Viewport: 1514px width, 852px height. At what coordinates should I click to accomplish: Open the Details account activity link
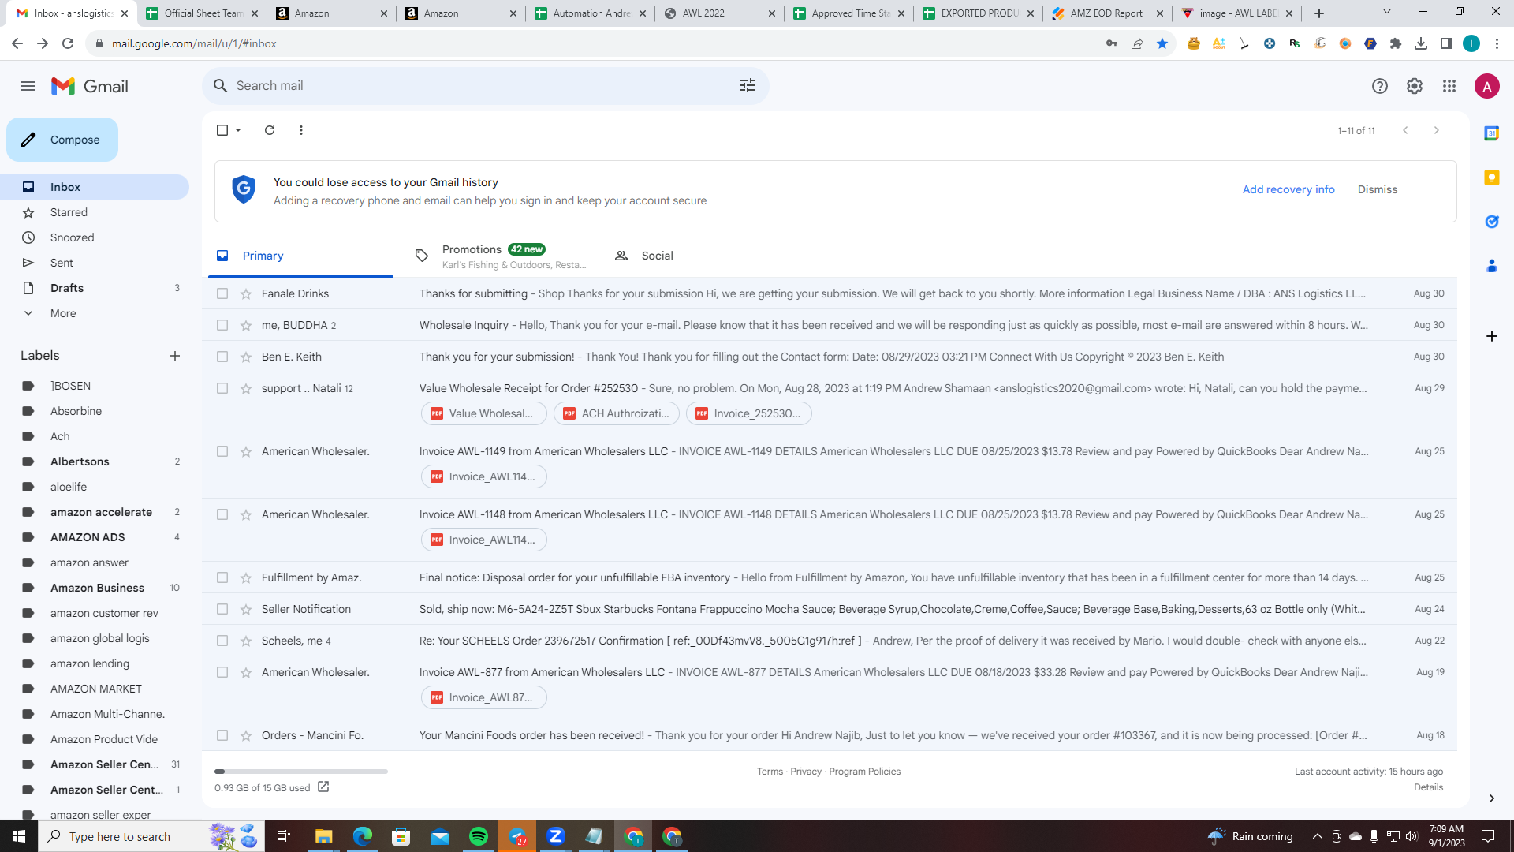tap(1428, 787)
